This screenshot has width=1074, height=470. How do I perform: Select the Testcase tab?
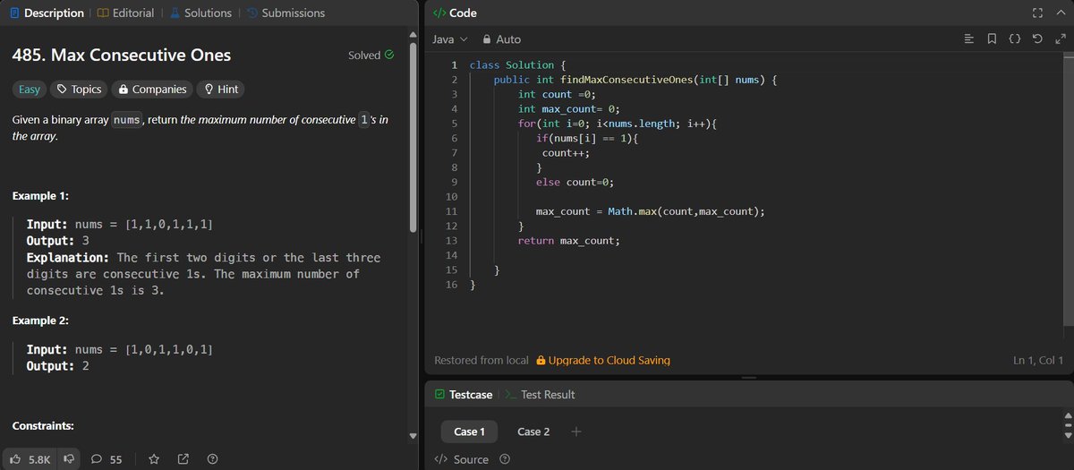[x=463, y=394]
